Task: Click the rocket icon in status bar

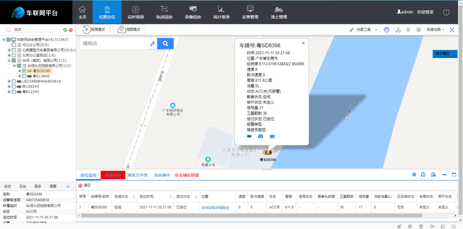Action: pos(399,226)
